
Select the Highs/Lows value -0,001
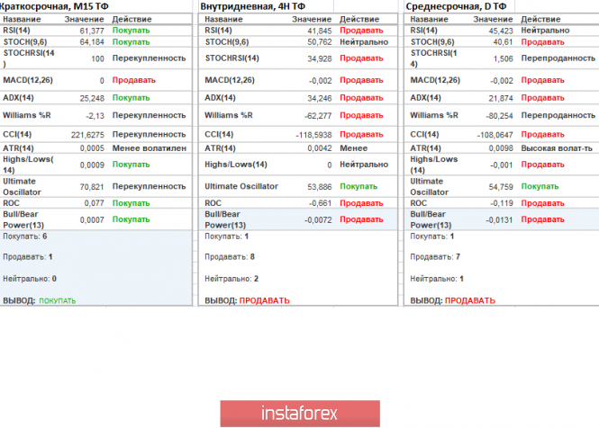tap(502, 165)
